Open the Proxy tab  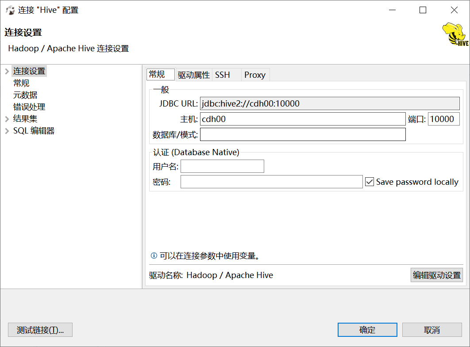[255, 75]
